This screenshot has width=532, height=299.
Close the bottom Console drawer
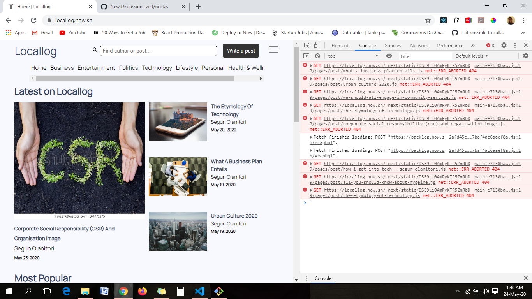tap(525, 278)
